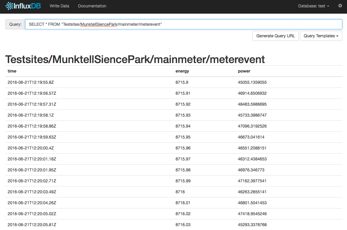This screenshot has width=347, height=230.
Task: Focus the Query input field
Action: pos(184,24)
